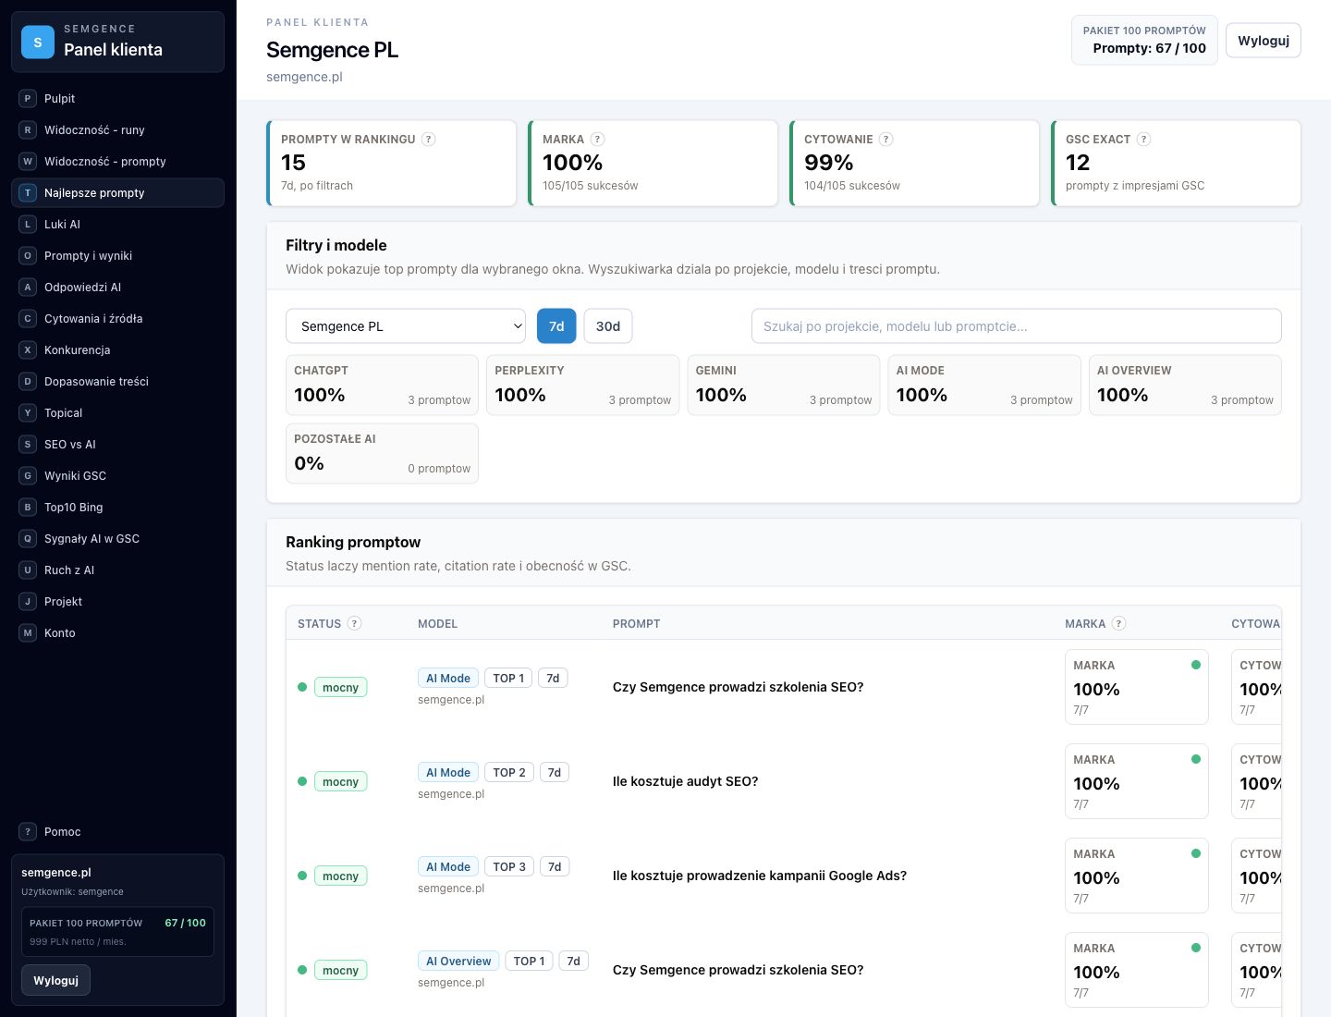The width and height of the screenshot is (1331, 1017).
Task: Click Wyloguj in the sidebar account box
Action: click(x=55, y=980)
